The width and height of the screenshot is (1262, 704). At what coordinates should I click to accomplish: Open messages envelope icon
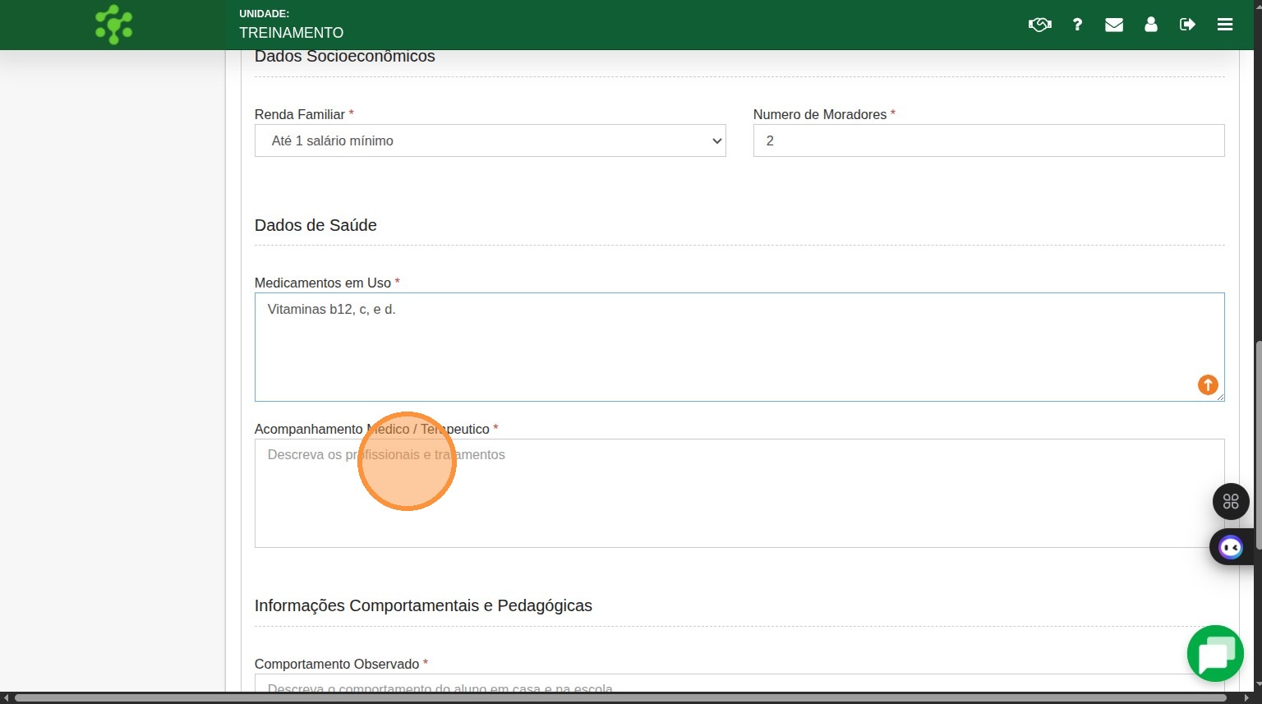(1114, 25)
